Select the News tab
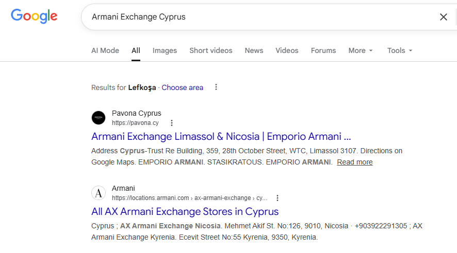This screenshot has height=253, width=457. [x=254, y=50]
